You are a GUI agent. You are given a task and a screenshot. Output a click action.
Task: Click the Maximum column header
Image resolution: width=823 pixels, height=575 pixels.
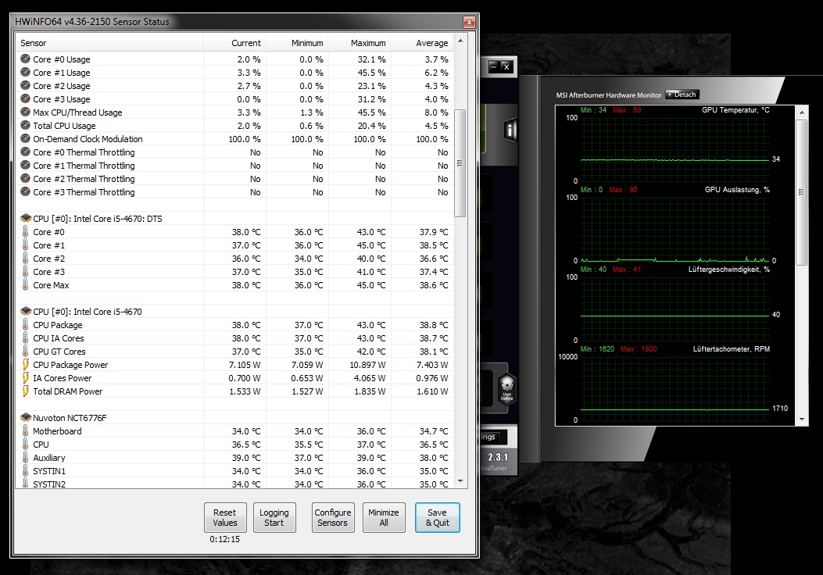[x=359, y=43]
